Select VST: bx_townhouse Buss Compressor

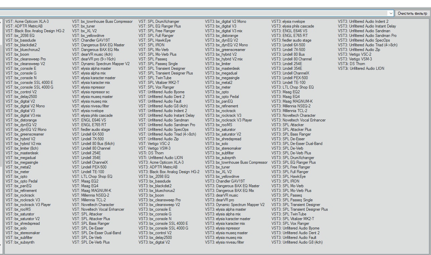coord(102,21)
